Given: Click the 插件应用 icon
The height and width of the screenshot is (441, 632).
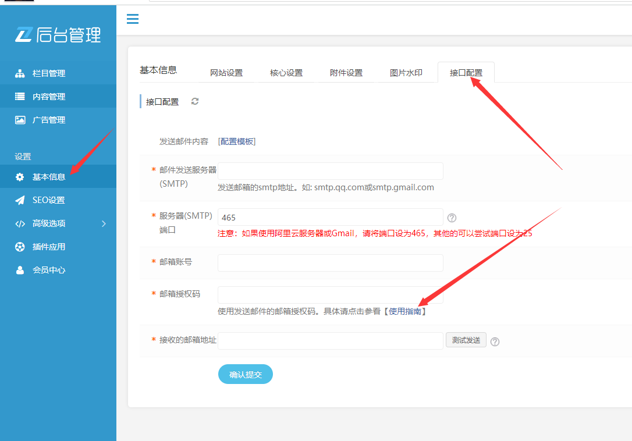Looking at the screenshot, I should 20,247.
